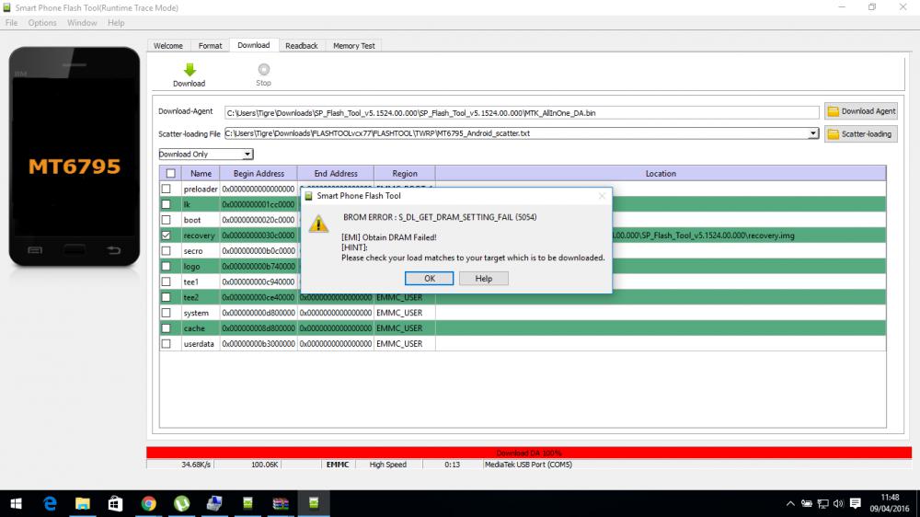Show hidden system tray icons
Viewport: 920px width, 517px height.
point(790,503)
